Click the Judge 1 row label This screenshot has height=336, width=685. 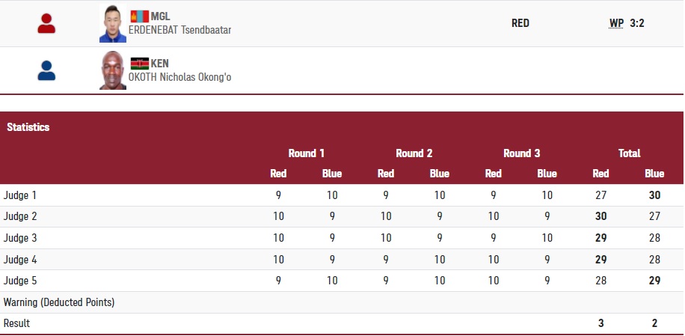(20, 195)
